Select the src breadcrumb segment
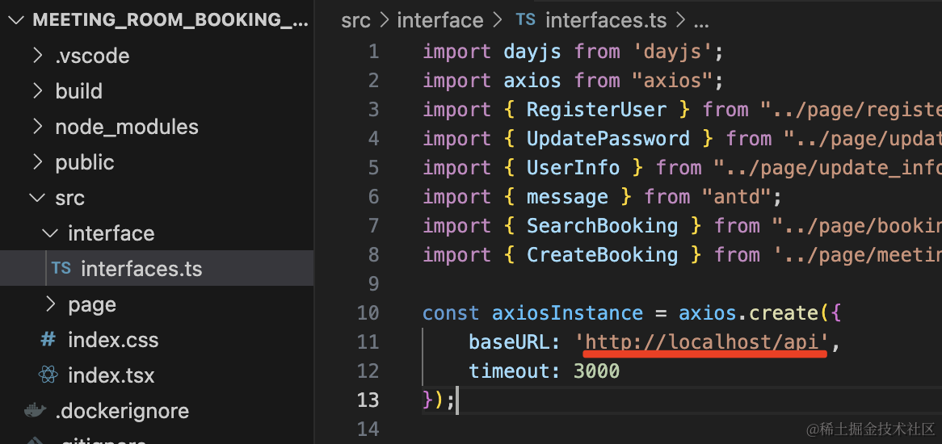Screen dimensions: 942x444 pos(355,20)
